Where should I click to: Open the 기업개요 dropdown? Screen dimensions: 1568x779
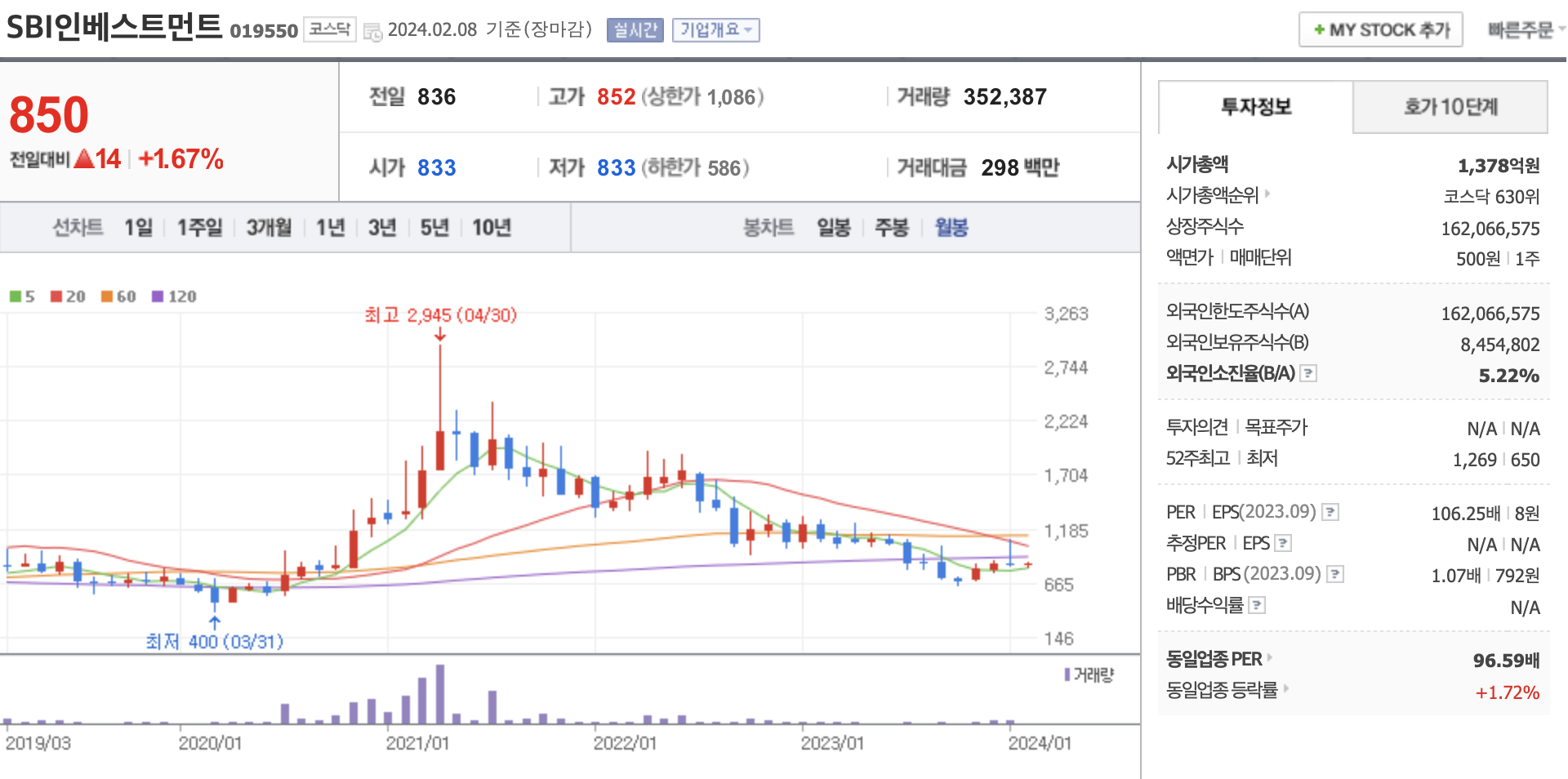(x=715, y=30)
